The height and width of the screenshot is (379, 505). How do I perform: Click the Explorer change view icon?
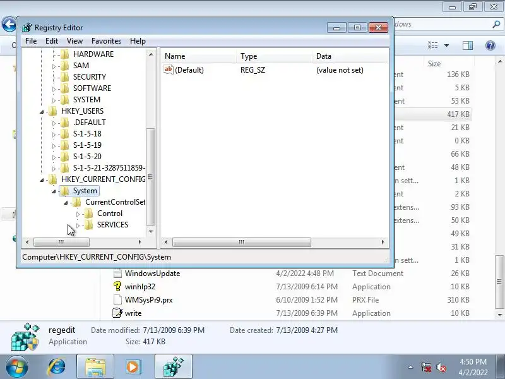[433, 45]
